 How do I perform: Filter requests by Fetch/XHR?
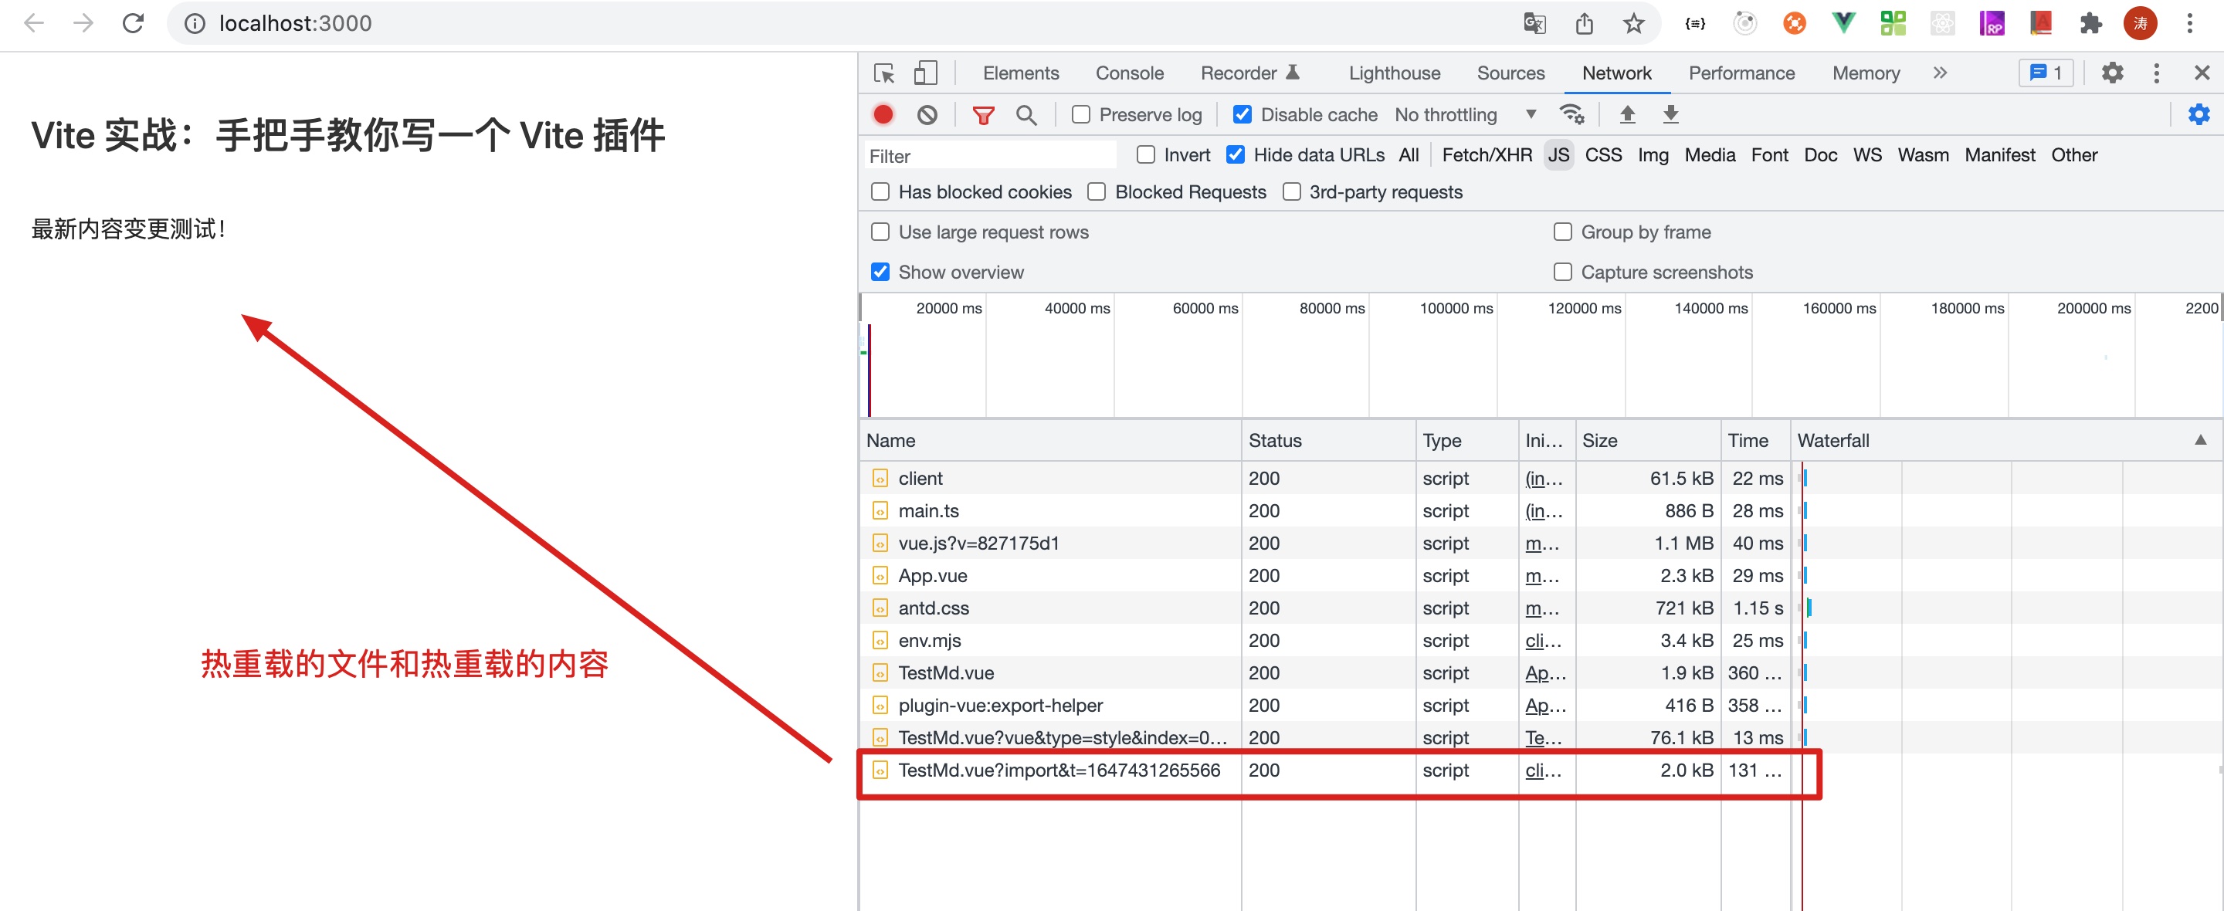(x=1487, y=155)
